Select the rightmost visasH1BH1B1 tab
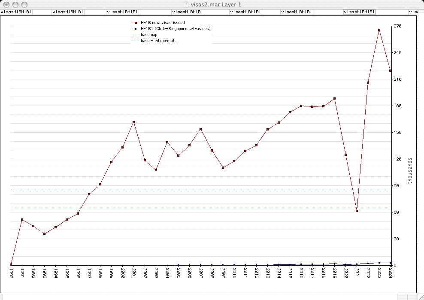Screen dimensions: 424x300 tap(359, 12)
